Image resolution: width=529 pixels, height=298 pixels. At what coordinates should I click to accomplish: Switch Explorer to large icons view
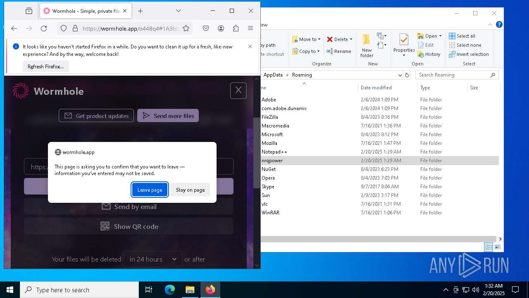tap(498, 247)
